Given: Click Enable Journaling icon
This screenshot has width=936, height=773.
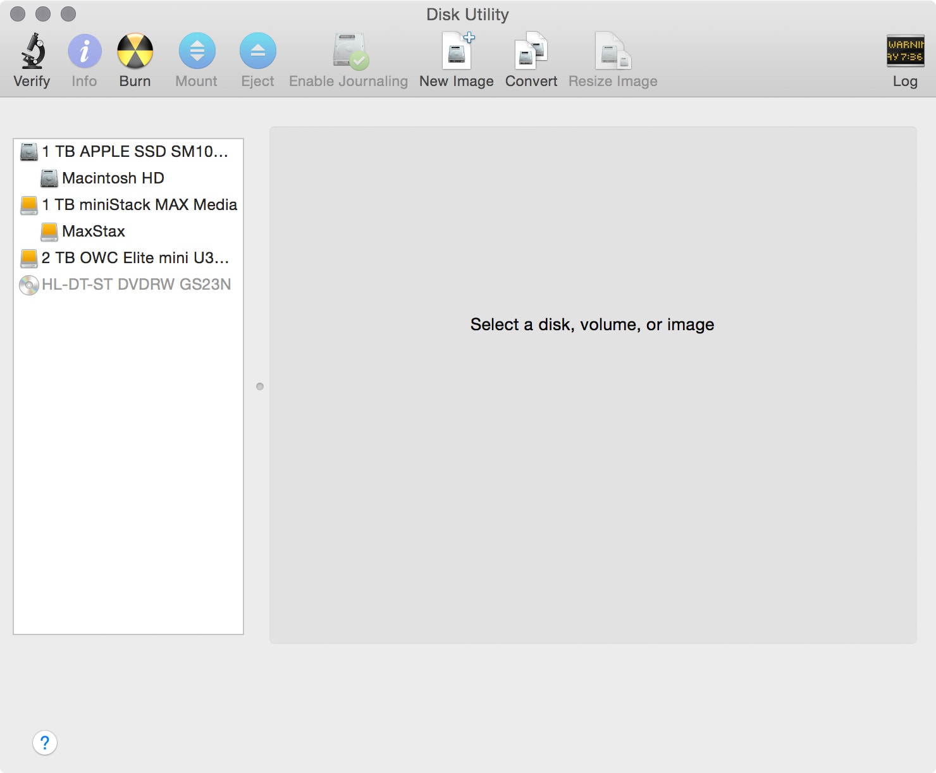Looking at the screenshot, I should (349, 51).
